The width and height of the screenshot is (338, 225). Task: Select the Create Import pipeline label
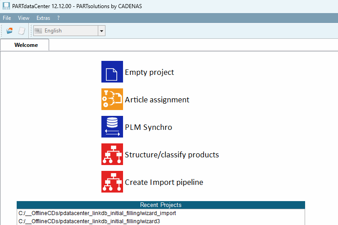pos(164,182)
